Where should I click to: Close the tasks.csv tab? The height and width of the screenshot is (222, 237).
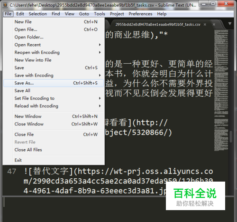click(x=205, y=25)
